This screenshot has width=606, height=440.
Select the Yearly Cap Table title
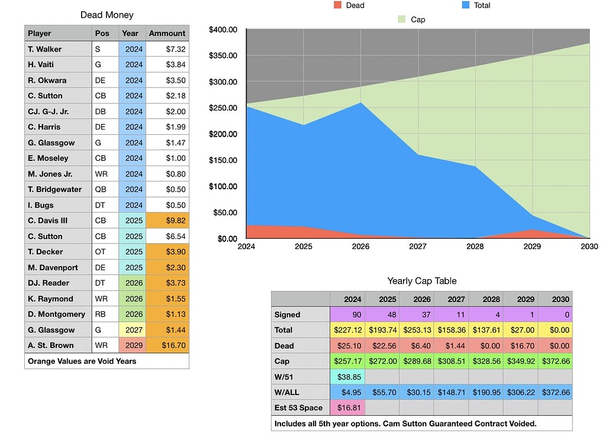click(x=421, y=281)
